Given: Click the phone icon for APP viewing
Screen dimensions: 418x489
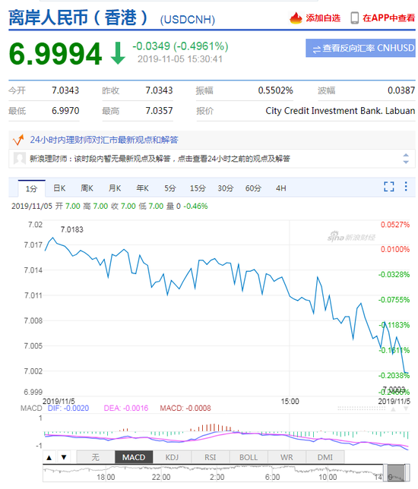Looking at the screenshot, I should [x=354, y=18].
